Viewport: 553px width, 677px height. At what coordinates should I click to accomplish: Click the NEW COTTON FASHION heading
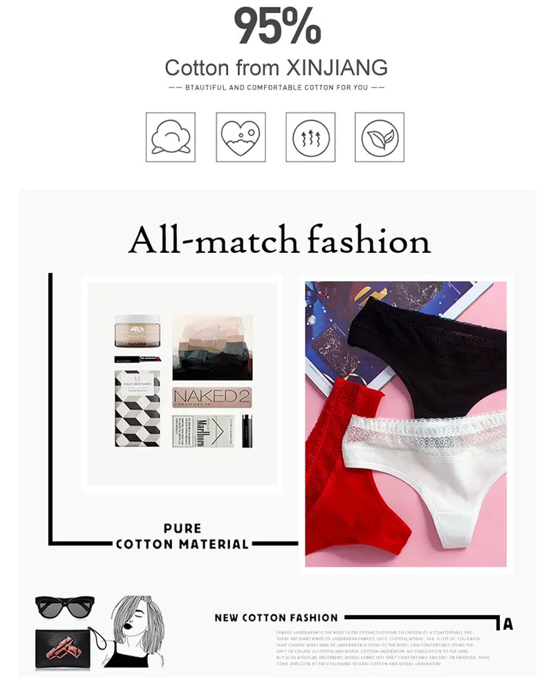tap(276, 618)
